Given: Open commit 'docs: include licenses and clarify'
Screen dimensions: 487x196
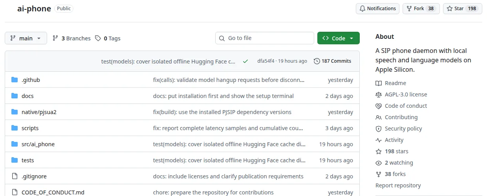Looking at the screenshot, I should point(228,176).
